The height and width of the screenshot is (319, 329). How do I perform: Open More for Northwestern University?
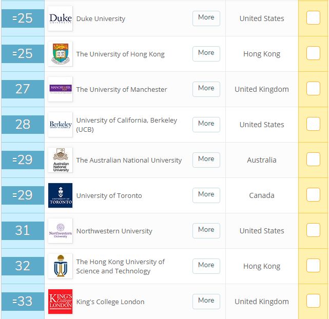[206, 230]
